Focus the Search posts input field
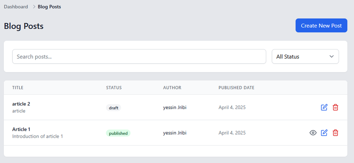The image size is (354, 163). [x=139, y=56]
